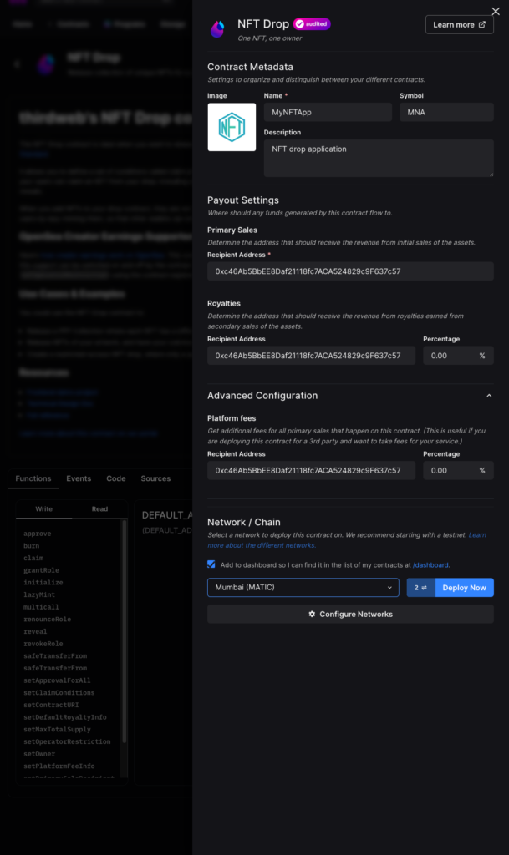Click the back arrow beside NFT Drop title
The width and height of the screenshot is (509, 855).
coord(17,63)
